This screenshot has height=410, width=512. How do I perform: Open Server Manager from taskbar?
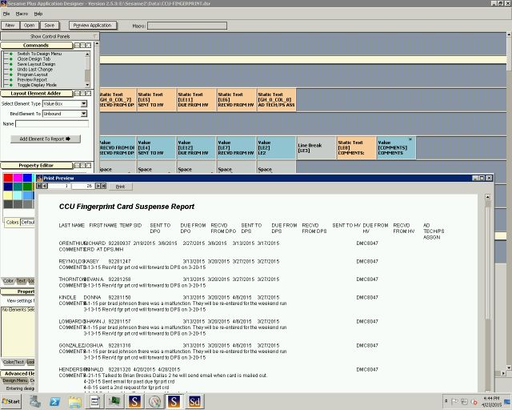point(35,401)
